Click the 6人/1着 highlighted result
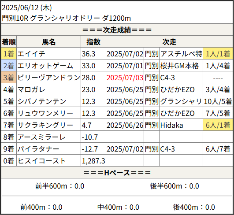 click(x=218, y=125)
